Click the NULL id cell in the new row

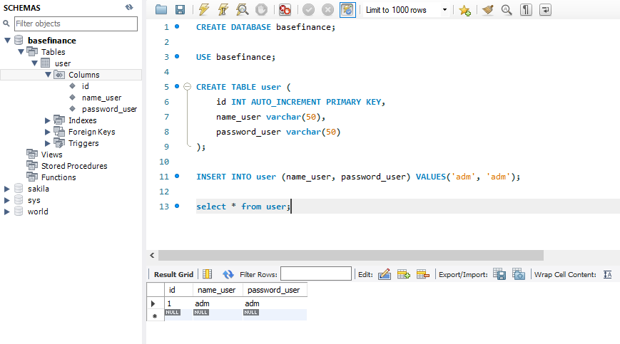[x=179, y=314]
